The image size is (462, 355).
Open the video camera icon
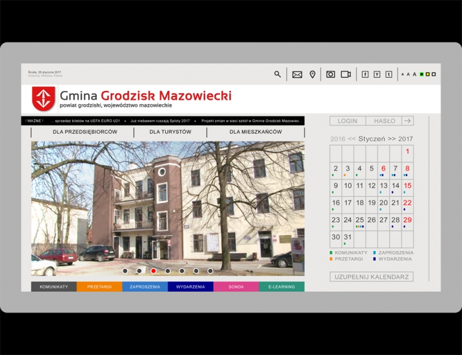(346, 74)
